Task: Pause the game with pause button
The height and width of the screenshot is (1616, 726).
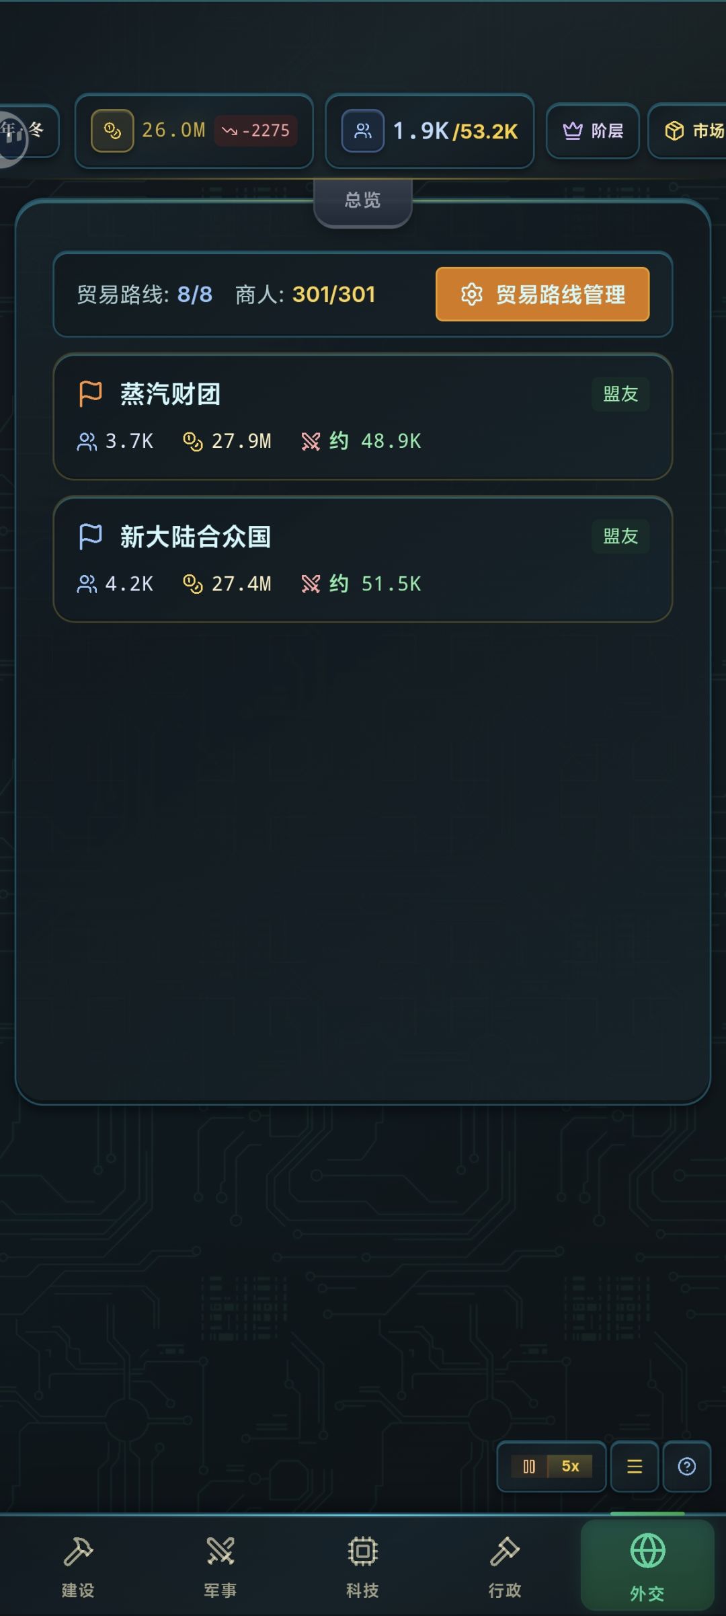Action: pos(529,1467)
